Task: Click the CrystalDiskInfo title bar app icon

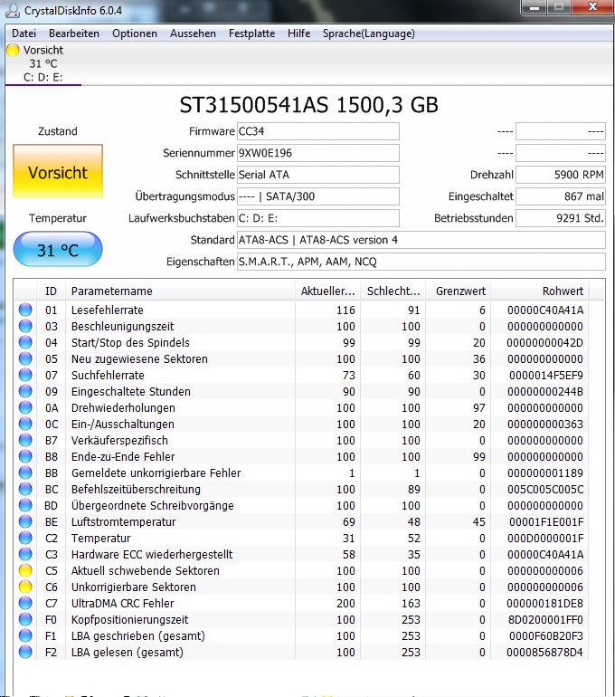Action: pos(13,11)
